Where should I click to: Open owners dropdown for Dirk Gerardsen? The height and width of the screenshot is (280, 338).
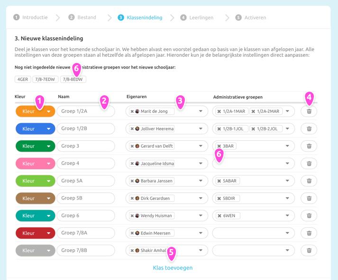coord(201,199)
